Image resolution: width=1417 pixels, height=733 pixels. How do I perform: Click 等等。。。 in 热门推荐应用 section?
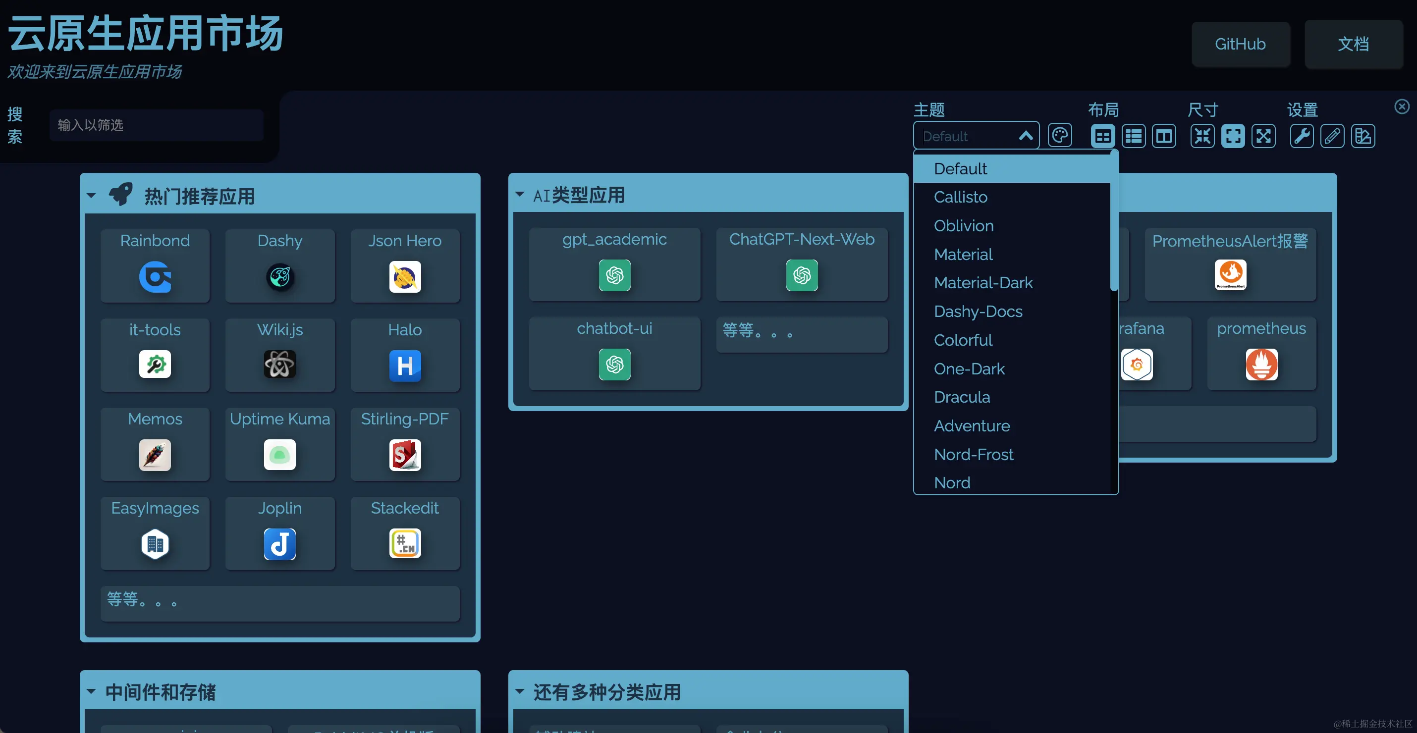(280, 603)
